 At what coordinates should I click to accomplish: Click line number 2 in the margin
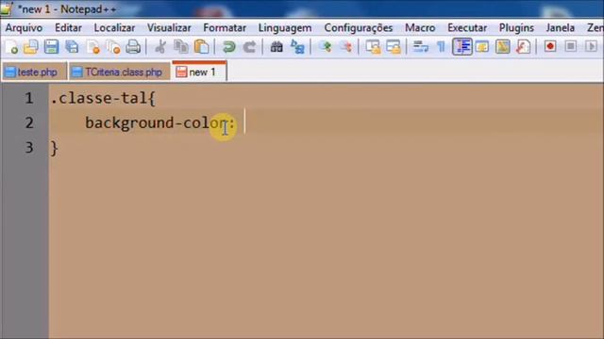29,122
